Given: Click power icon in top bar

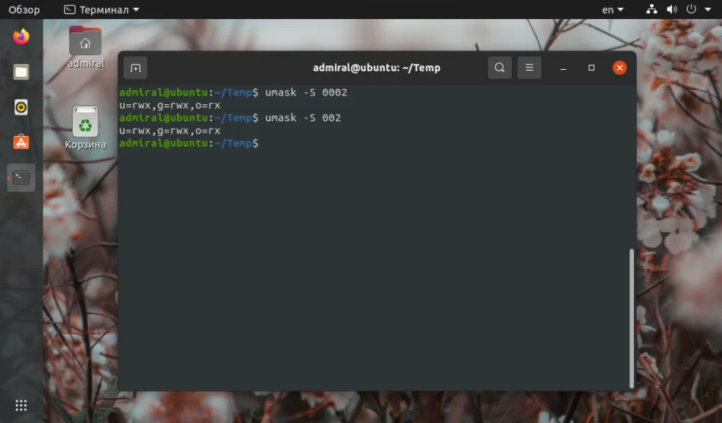Looking at the screenshot, I should (x=691, y=10).
